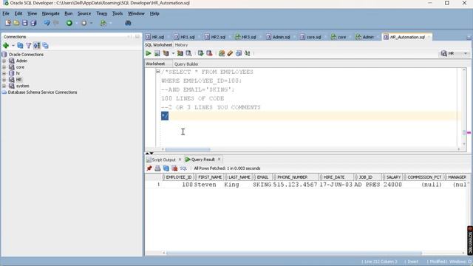Expand the core connection node

pos(4,67)
